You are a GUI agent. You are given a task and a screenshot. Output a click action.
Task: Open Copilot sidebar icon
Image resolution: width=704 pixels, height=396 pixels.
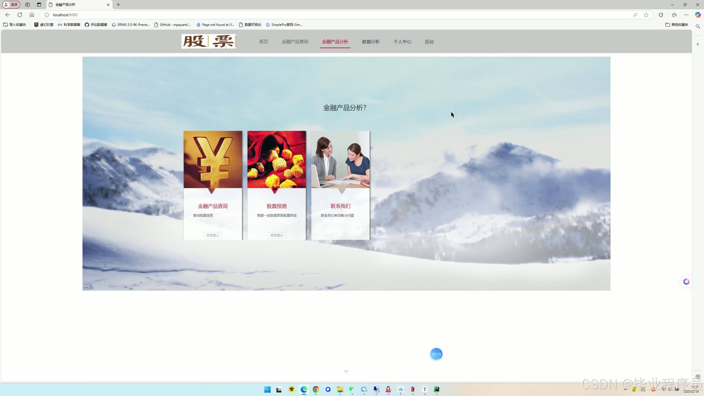point(698,15)
